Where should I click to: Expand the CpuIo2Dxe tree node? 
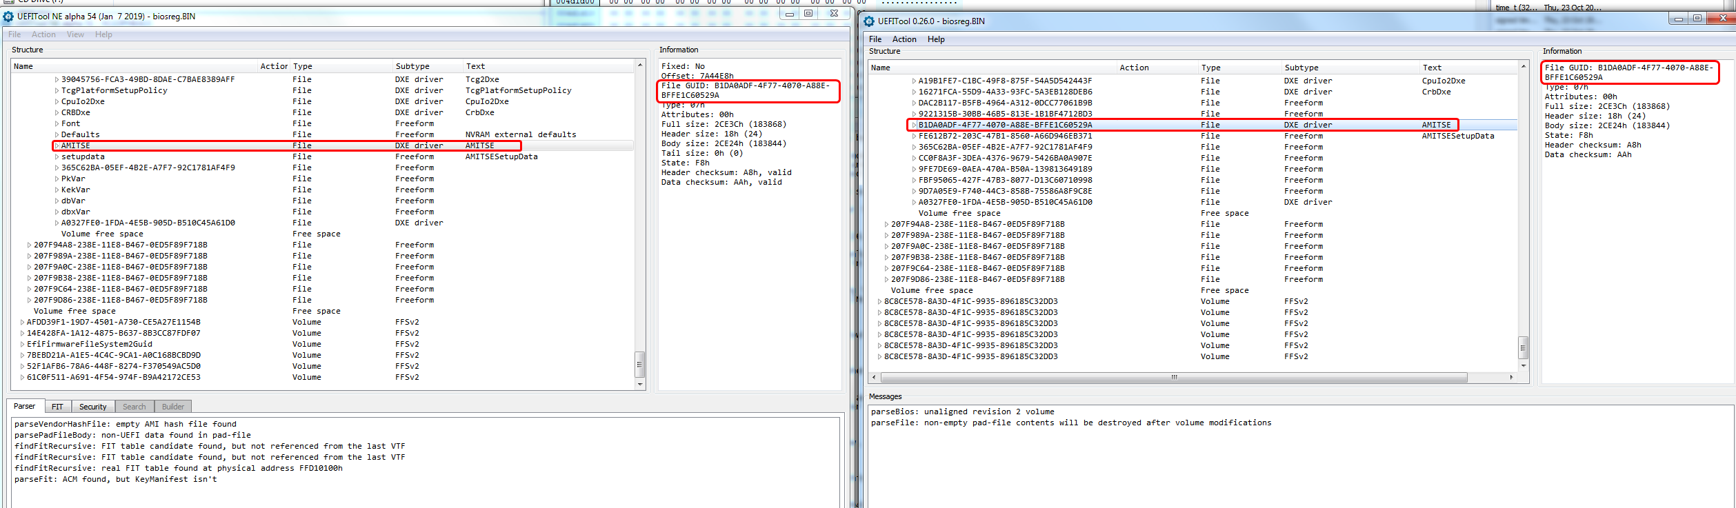pyautogui.click(x=57, y=101)
